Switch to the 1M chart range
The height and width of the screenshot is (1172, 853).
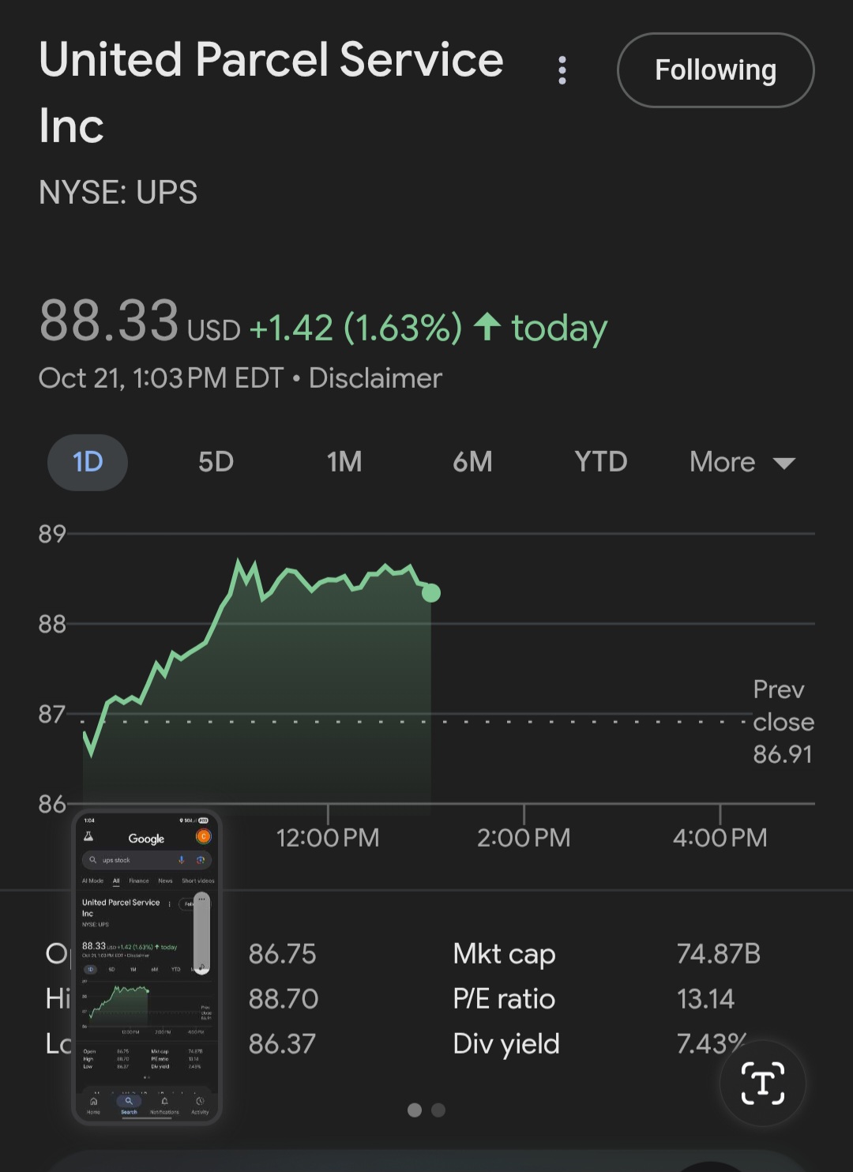(x=344, y=462)
